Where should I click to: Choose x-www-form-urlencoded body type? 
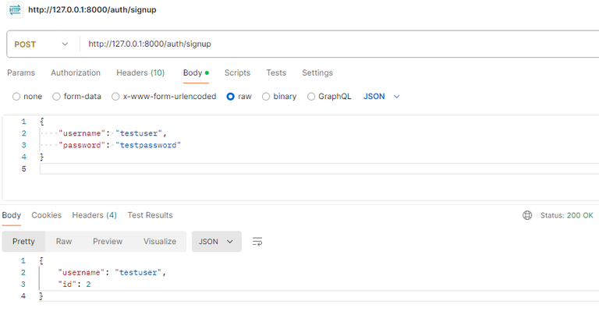[116, 97]
